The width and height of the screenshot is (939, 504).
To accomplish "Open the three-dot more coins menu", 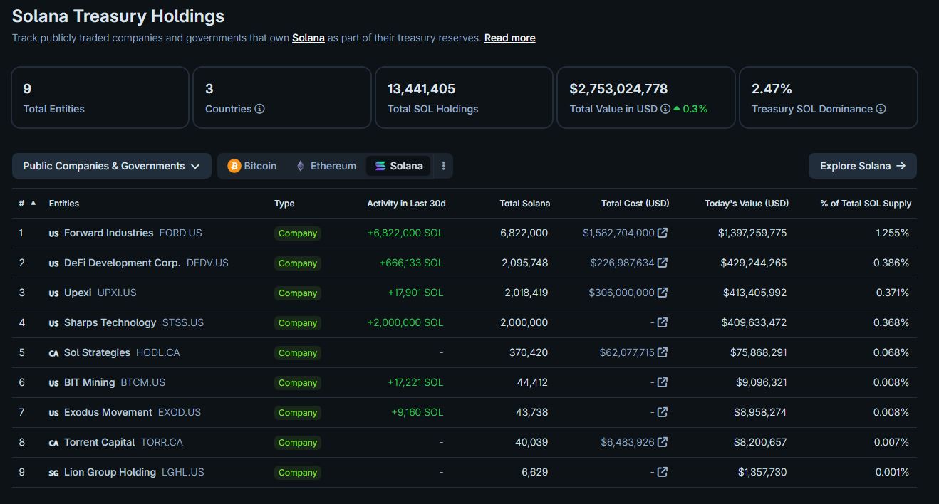I will (x=443, y=166).
